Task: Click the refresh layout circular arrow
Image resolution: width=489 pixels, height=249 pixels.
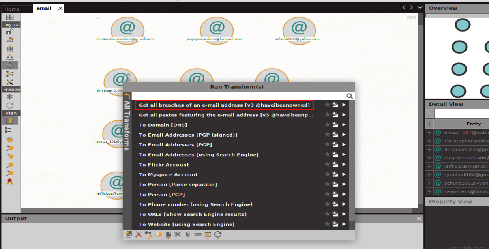Action: (10, 105)
